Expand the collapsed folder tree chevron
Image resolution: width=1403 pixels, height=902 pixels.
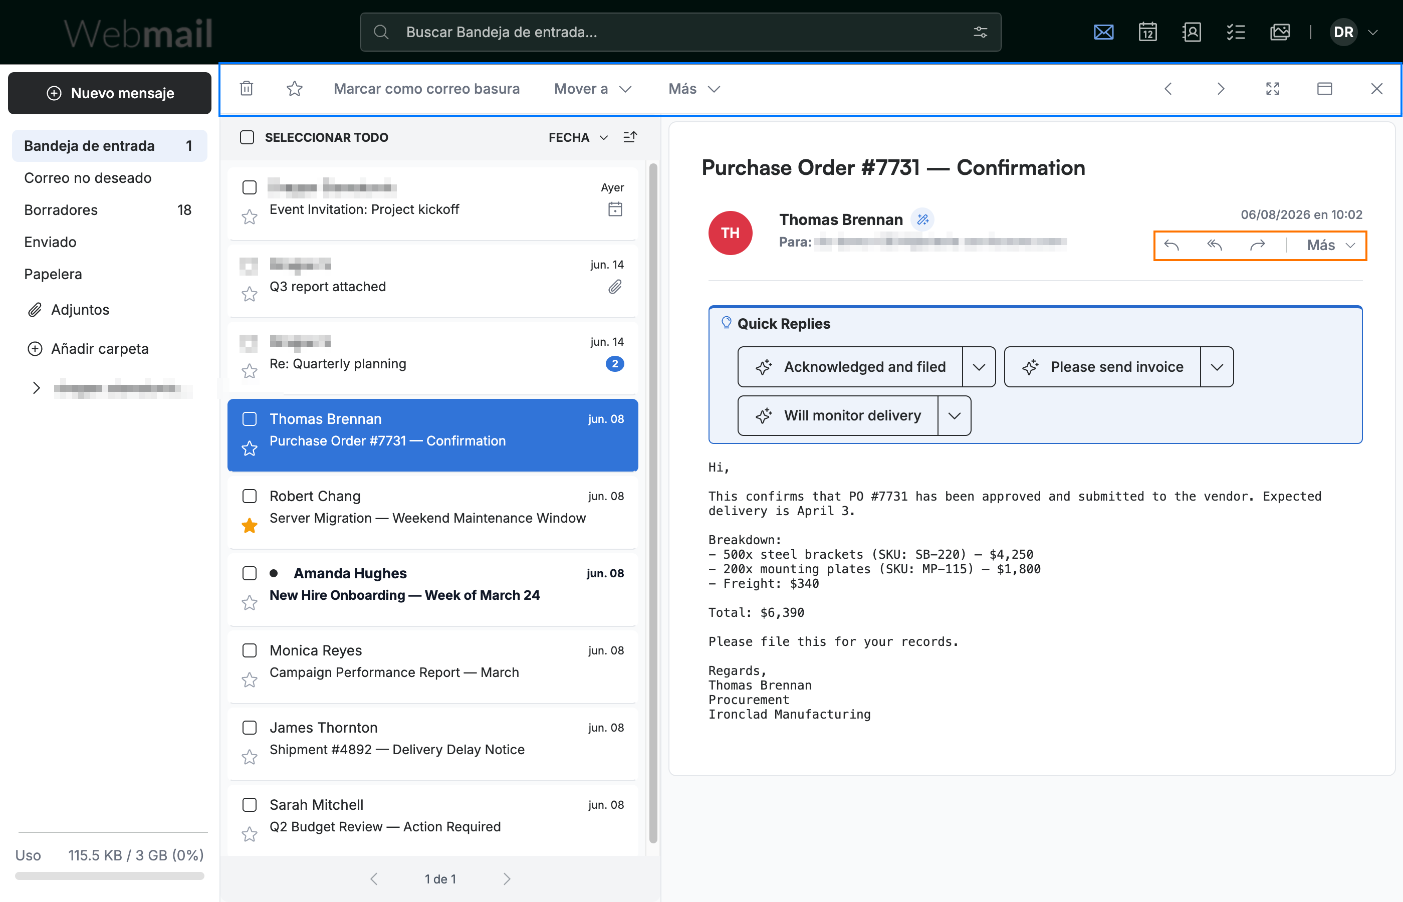(36, 388)
